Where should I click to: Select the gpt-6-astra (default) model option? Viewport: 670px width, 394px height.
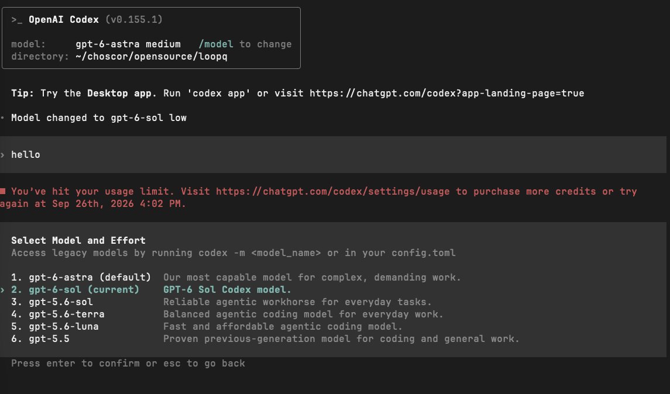[x=81, y=278]
